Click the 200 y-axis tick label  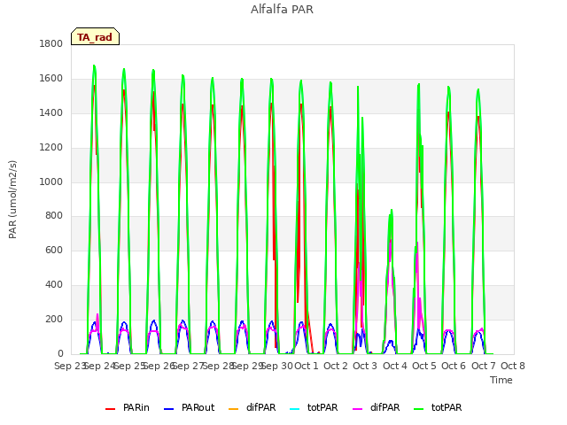(54, 319)
